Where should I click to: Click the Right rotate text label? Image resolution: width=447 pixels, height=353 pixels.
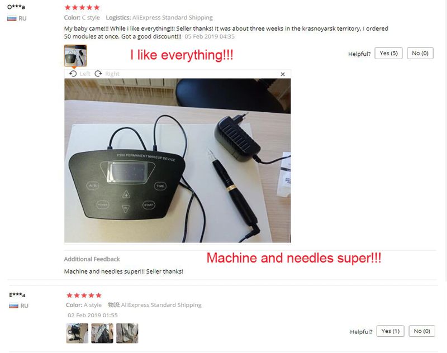point(112,74)
